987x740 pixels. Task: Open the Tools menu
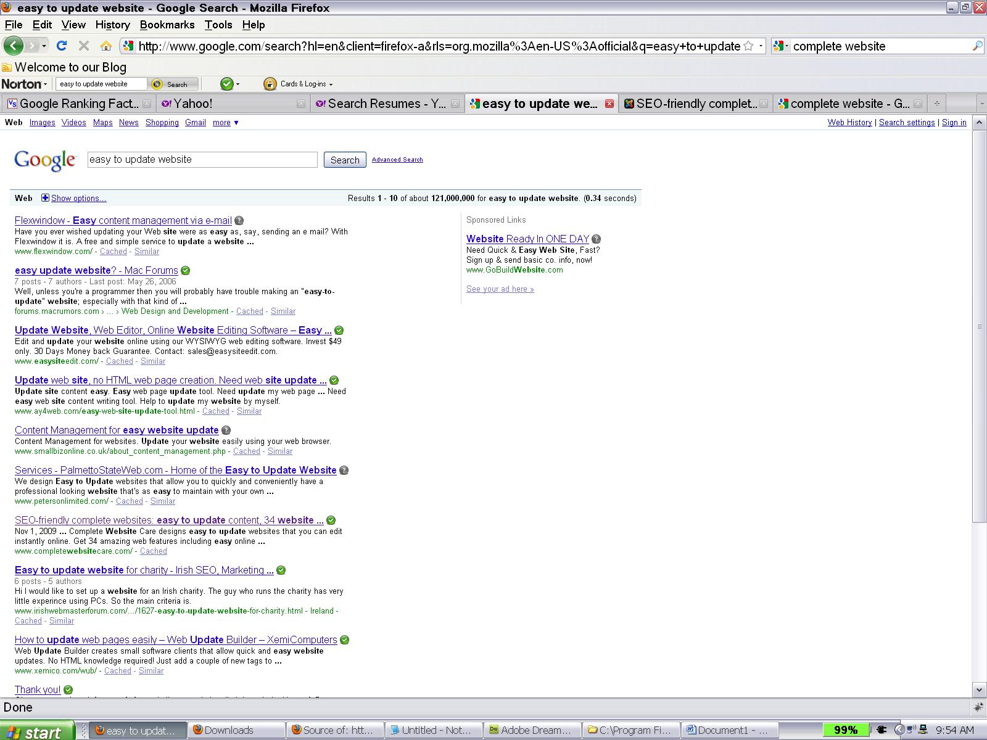tap(218, 25)
